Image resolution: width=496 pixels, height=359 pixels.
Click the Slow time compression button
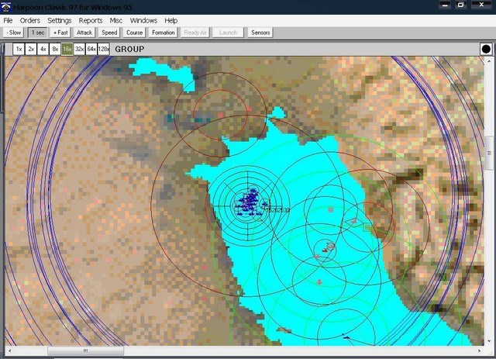pyautogui.click(x=13, y=33)
